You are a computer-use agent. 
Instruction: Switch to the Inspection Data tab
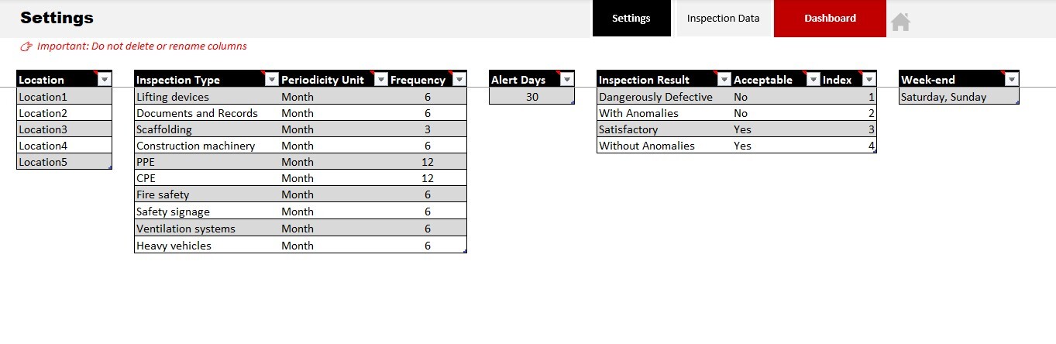pos(723,18)
